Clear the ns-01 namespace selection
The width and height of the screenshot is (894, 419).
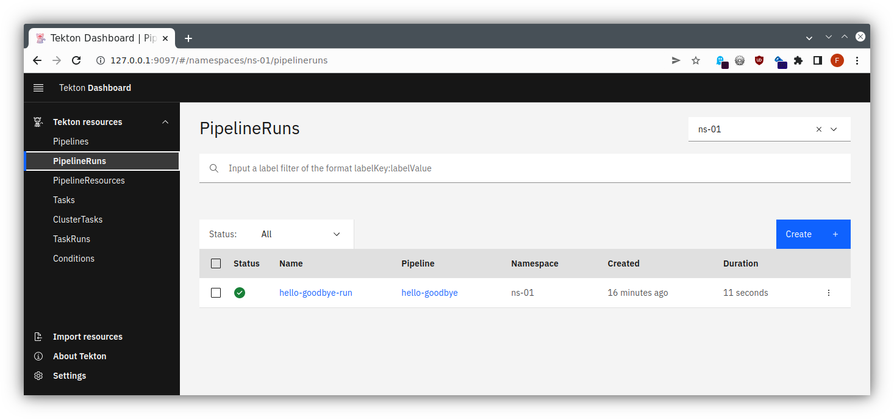819,129
